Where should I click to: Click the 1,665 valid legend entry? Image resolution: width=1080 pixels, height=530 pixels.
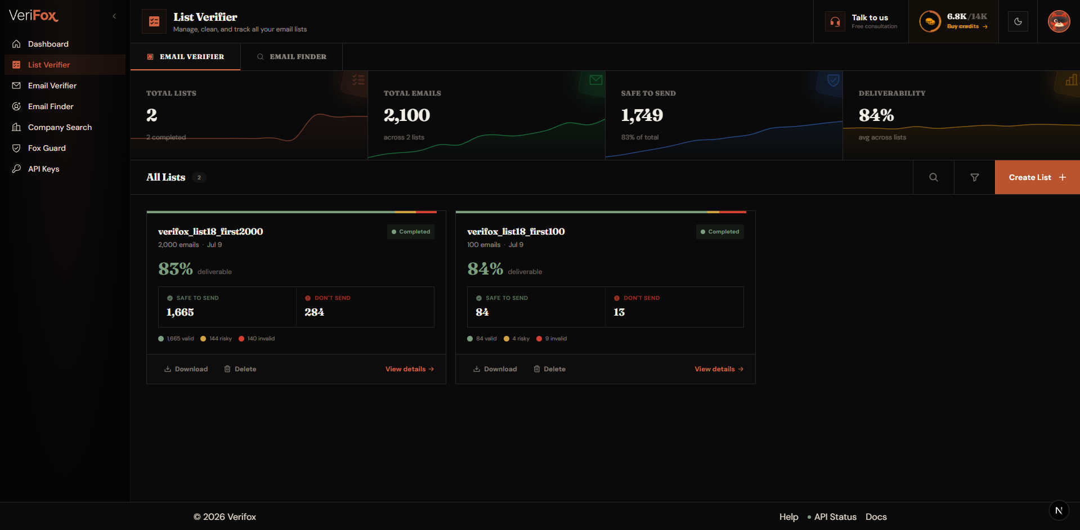tap(176, 339)
